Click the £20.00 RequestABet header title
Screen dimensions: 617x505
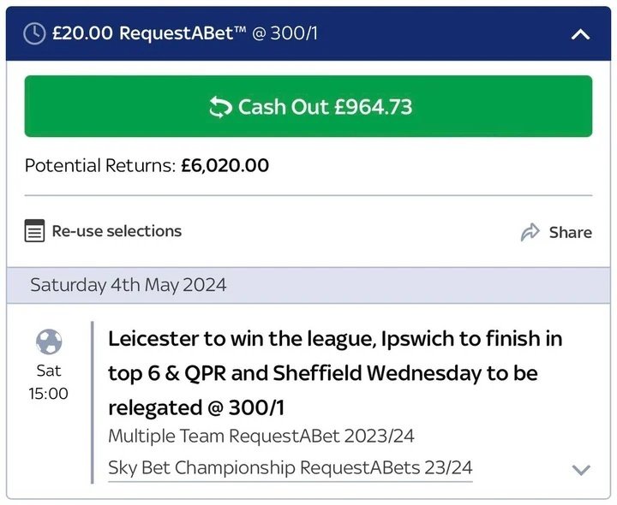(148, 33)
